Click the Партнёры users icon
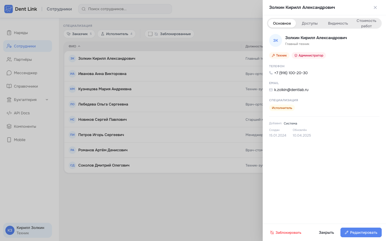 (x=9, y=59)
